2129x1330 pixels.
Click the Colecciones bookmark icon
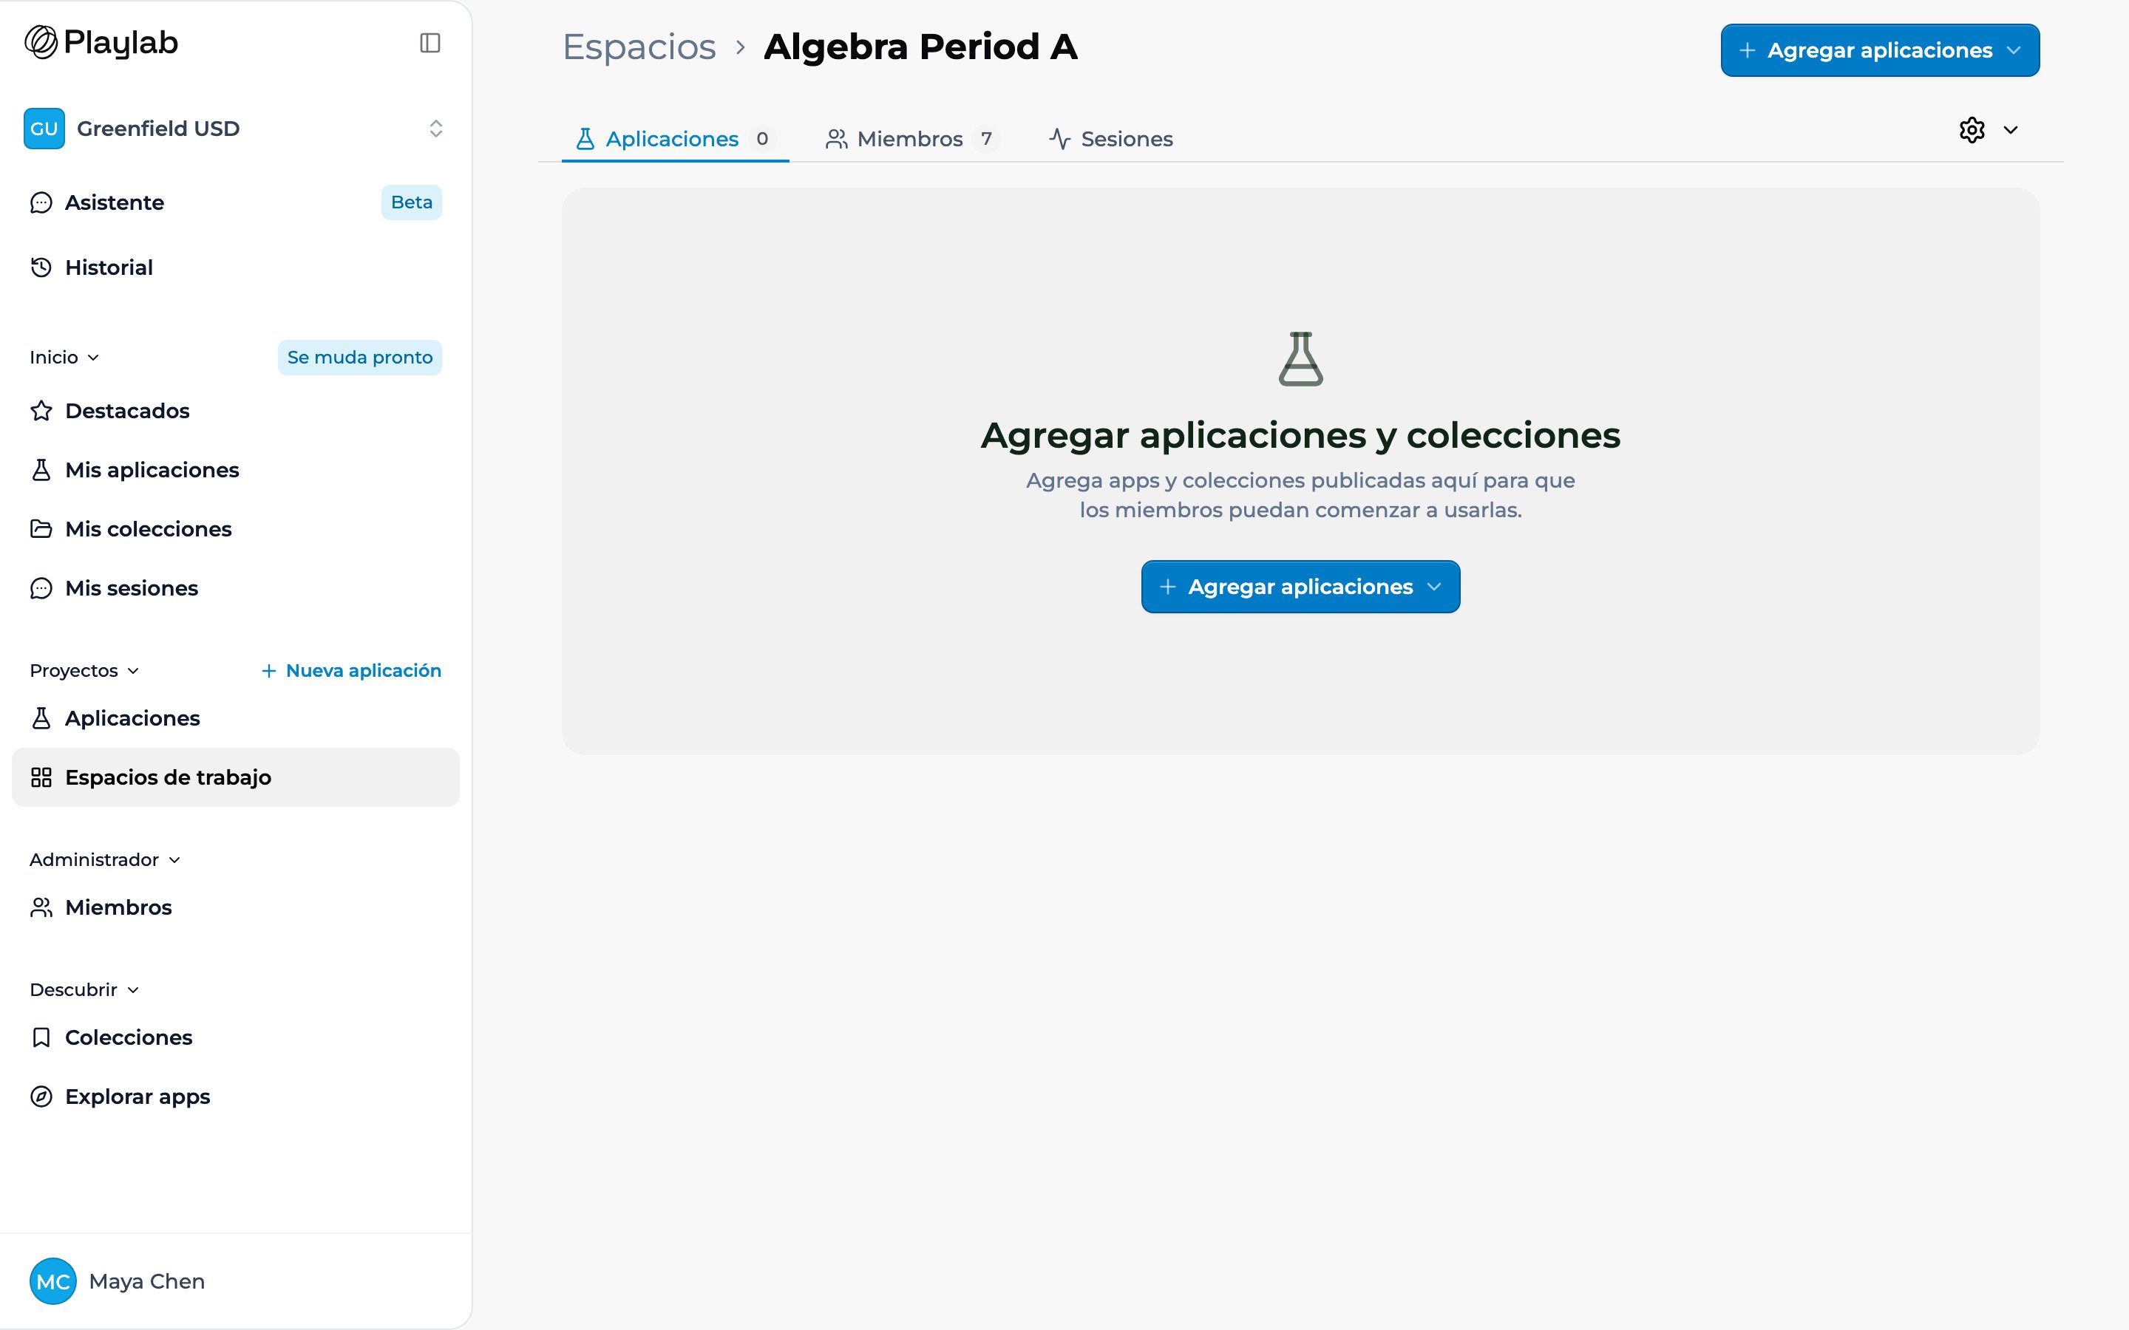(x=41, y=1037)
